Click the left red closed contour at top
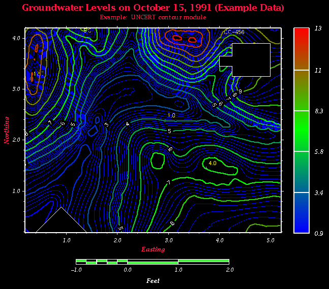Viewport: 329px width, 289px height. (176, 37)
